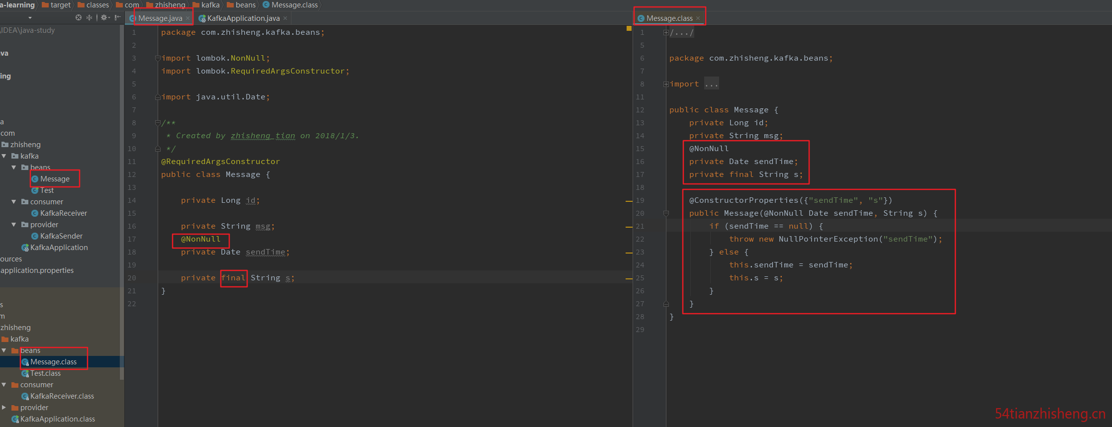Collapse the source provider package
The width and height of the screenshot is (1112, 427).
click(14, 225)
